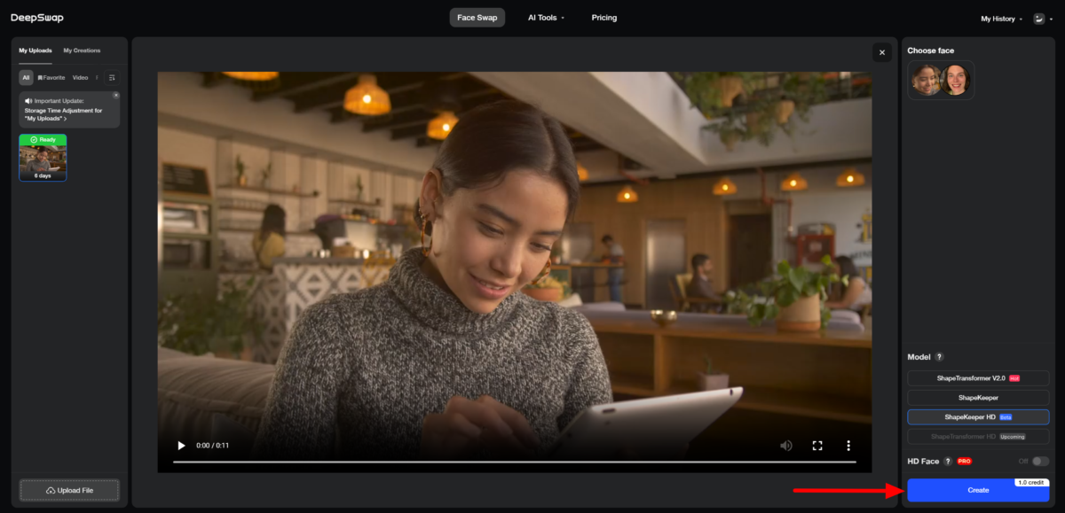
Task: Select the ShapeKeeper model option
Action: (977, 398)
